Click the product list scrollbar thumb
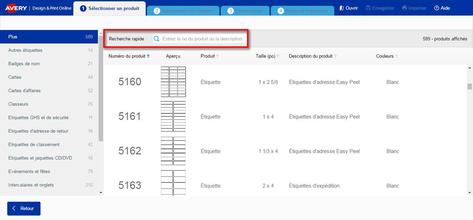 pyautogui.click(x=470, y=86)
